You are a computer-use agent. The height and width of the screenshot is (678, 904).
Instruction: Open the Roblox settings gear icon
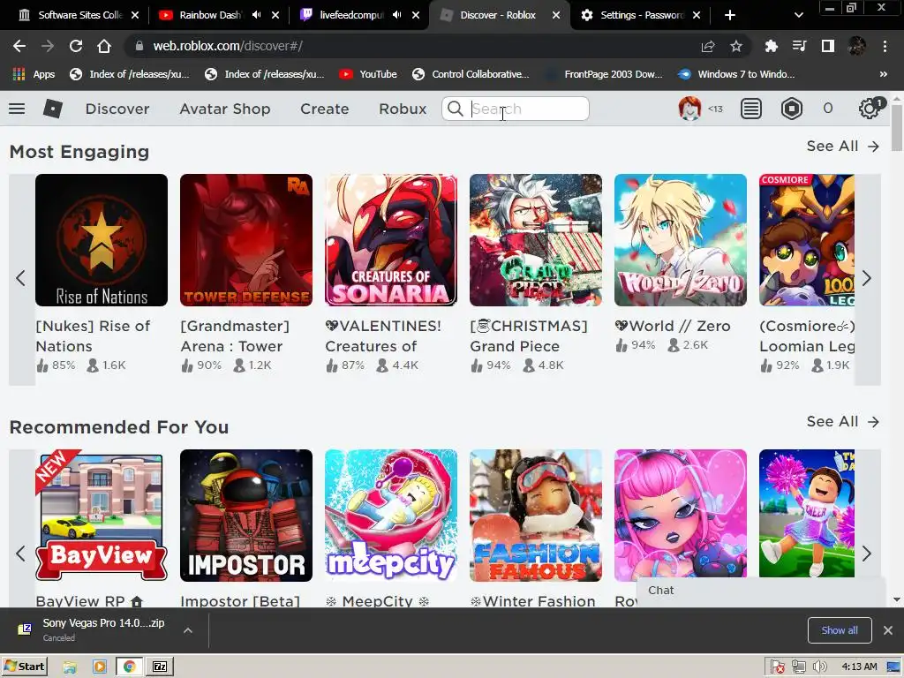pyautogui.click(x=869, y=109)
